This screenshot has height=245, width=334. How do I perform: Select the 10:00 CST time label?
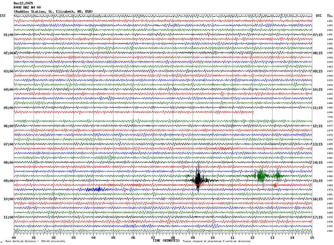pos(8,199)
